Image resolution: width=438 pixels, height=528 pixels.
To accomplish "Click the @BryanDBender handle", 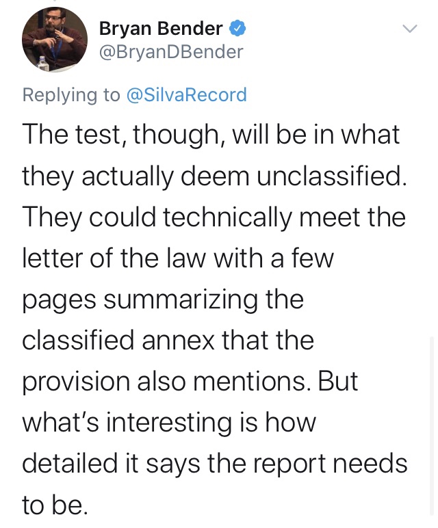I will [x=171, y=51].
